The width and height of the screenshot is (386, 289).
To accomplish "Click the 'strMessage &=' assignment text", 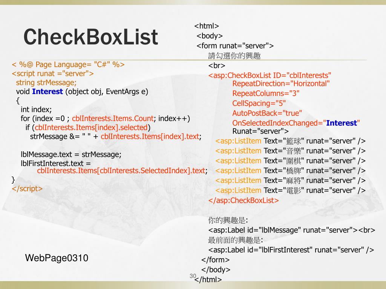I will 55,136.
